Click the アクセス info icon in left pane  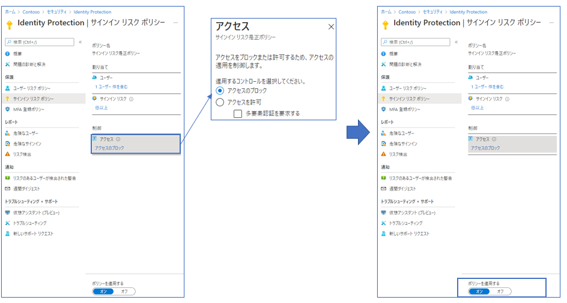[x=118, y=139]
